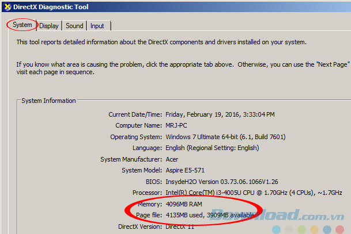Click the 'Computer Name:' label

138,125
